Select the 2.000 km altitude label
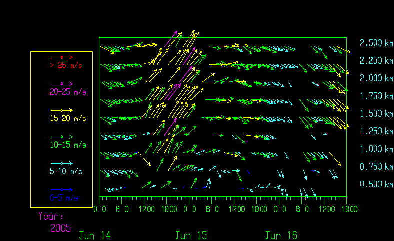394x241 pixels. pos(376,78)
